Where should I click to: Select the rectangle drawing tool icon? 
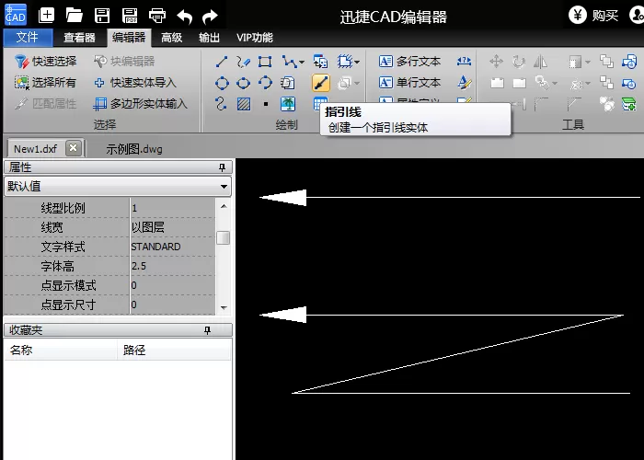(x=265, y=62)
